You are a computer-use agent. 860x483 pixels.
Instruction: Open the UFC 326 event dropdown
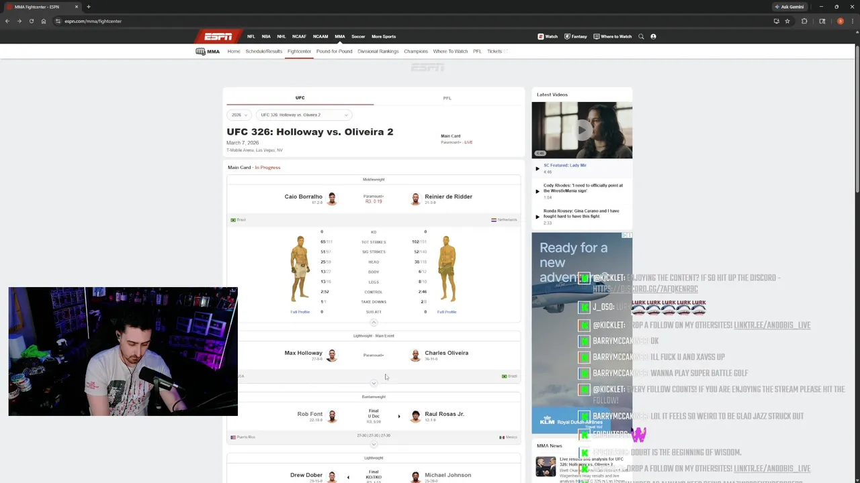[x=304, y=115]
